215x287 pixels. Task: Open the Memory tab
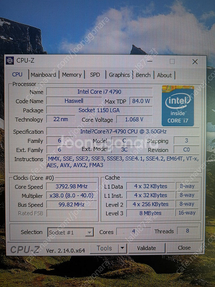click(x=72, y=75)
